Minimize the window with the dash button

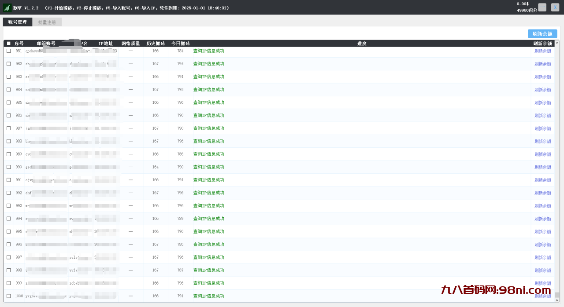(x=542, y=7)
